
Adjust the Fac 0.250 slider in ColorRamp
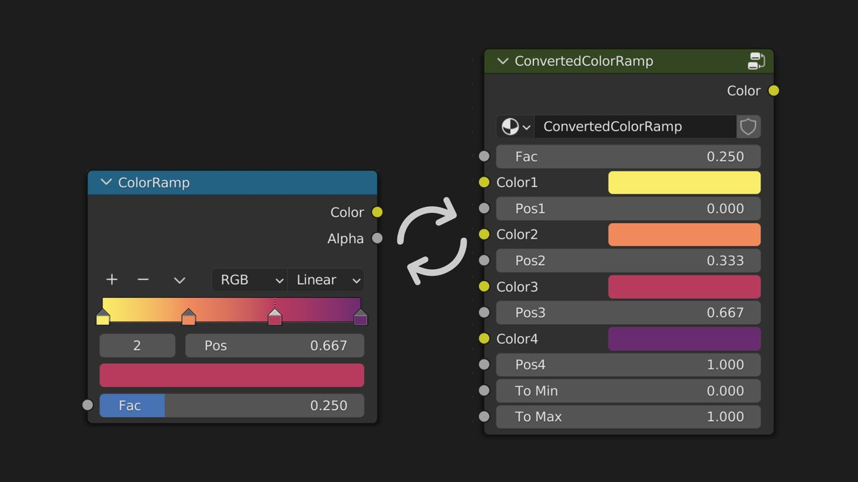(232, 405)
